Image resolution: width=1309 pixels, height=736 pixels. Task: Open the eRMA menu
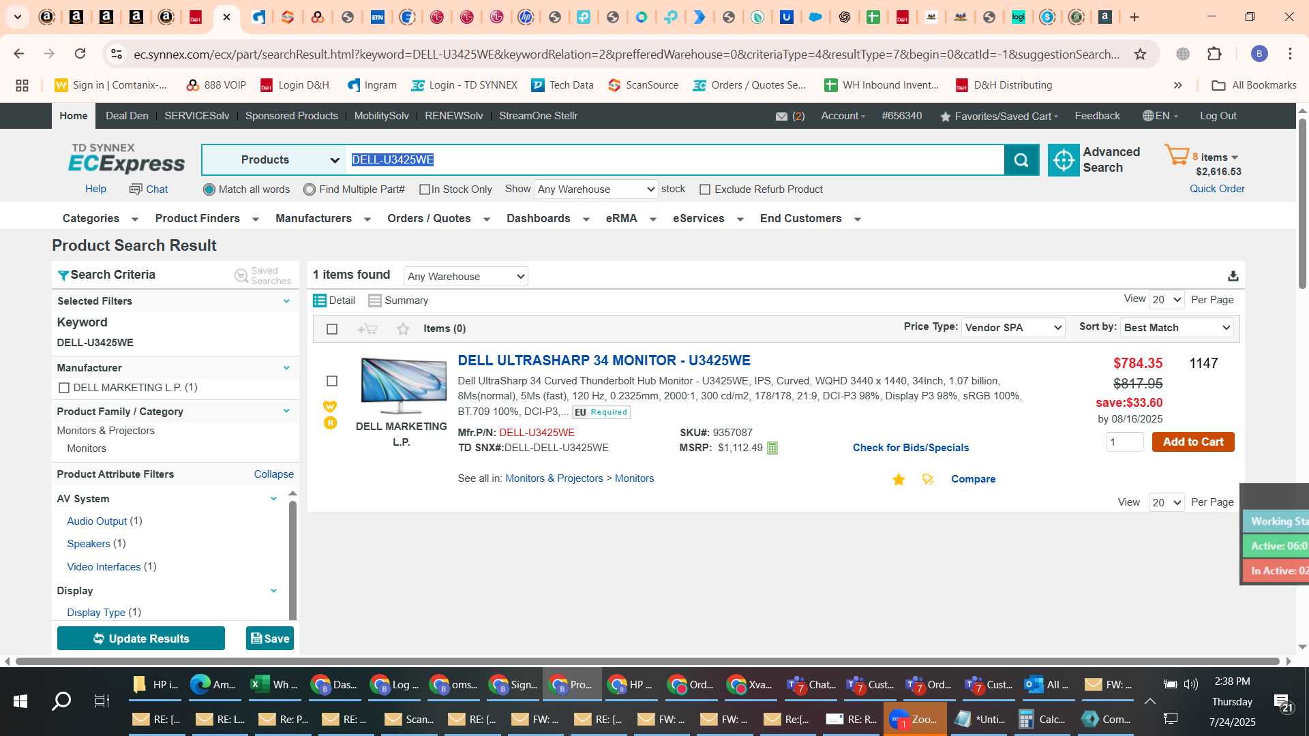coord(631,219)
